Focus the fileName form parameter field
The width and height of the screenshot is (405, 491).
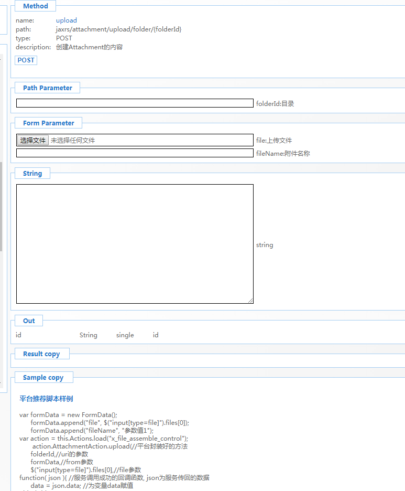click(135, 153)
